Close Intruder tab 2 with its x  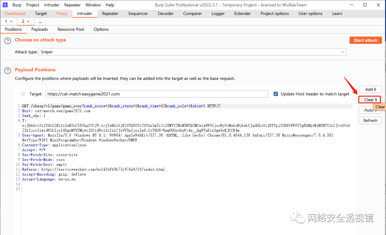[x=28, y=22]
